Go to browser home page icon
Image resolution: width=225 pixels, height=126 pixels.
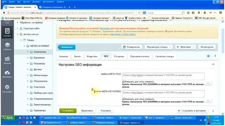click(x=205, y=13)
